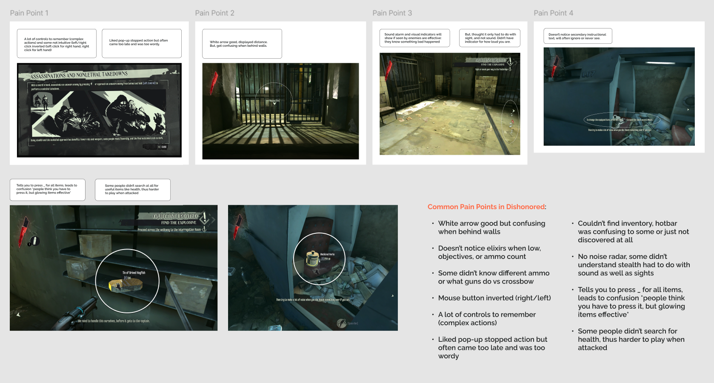Click the 'Assassinations and Nonlethal Takedowns' title in the screenshot

click(79, 75)
